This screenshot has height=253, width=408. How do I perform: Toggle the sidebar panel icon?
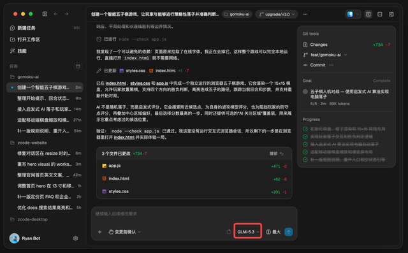(x=45, y=14)
